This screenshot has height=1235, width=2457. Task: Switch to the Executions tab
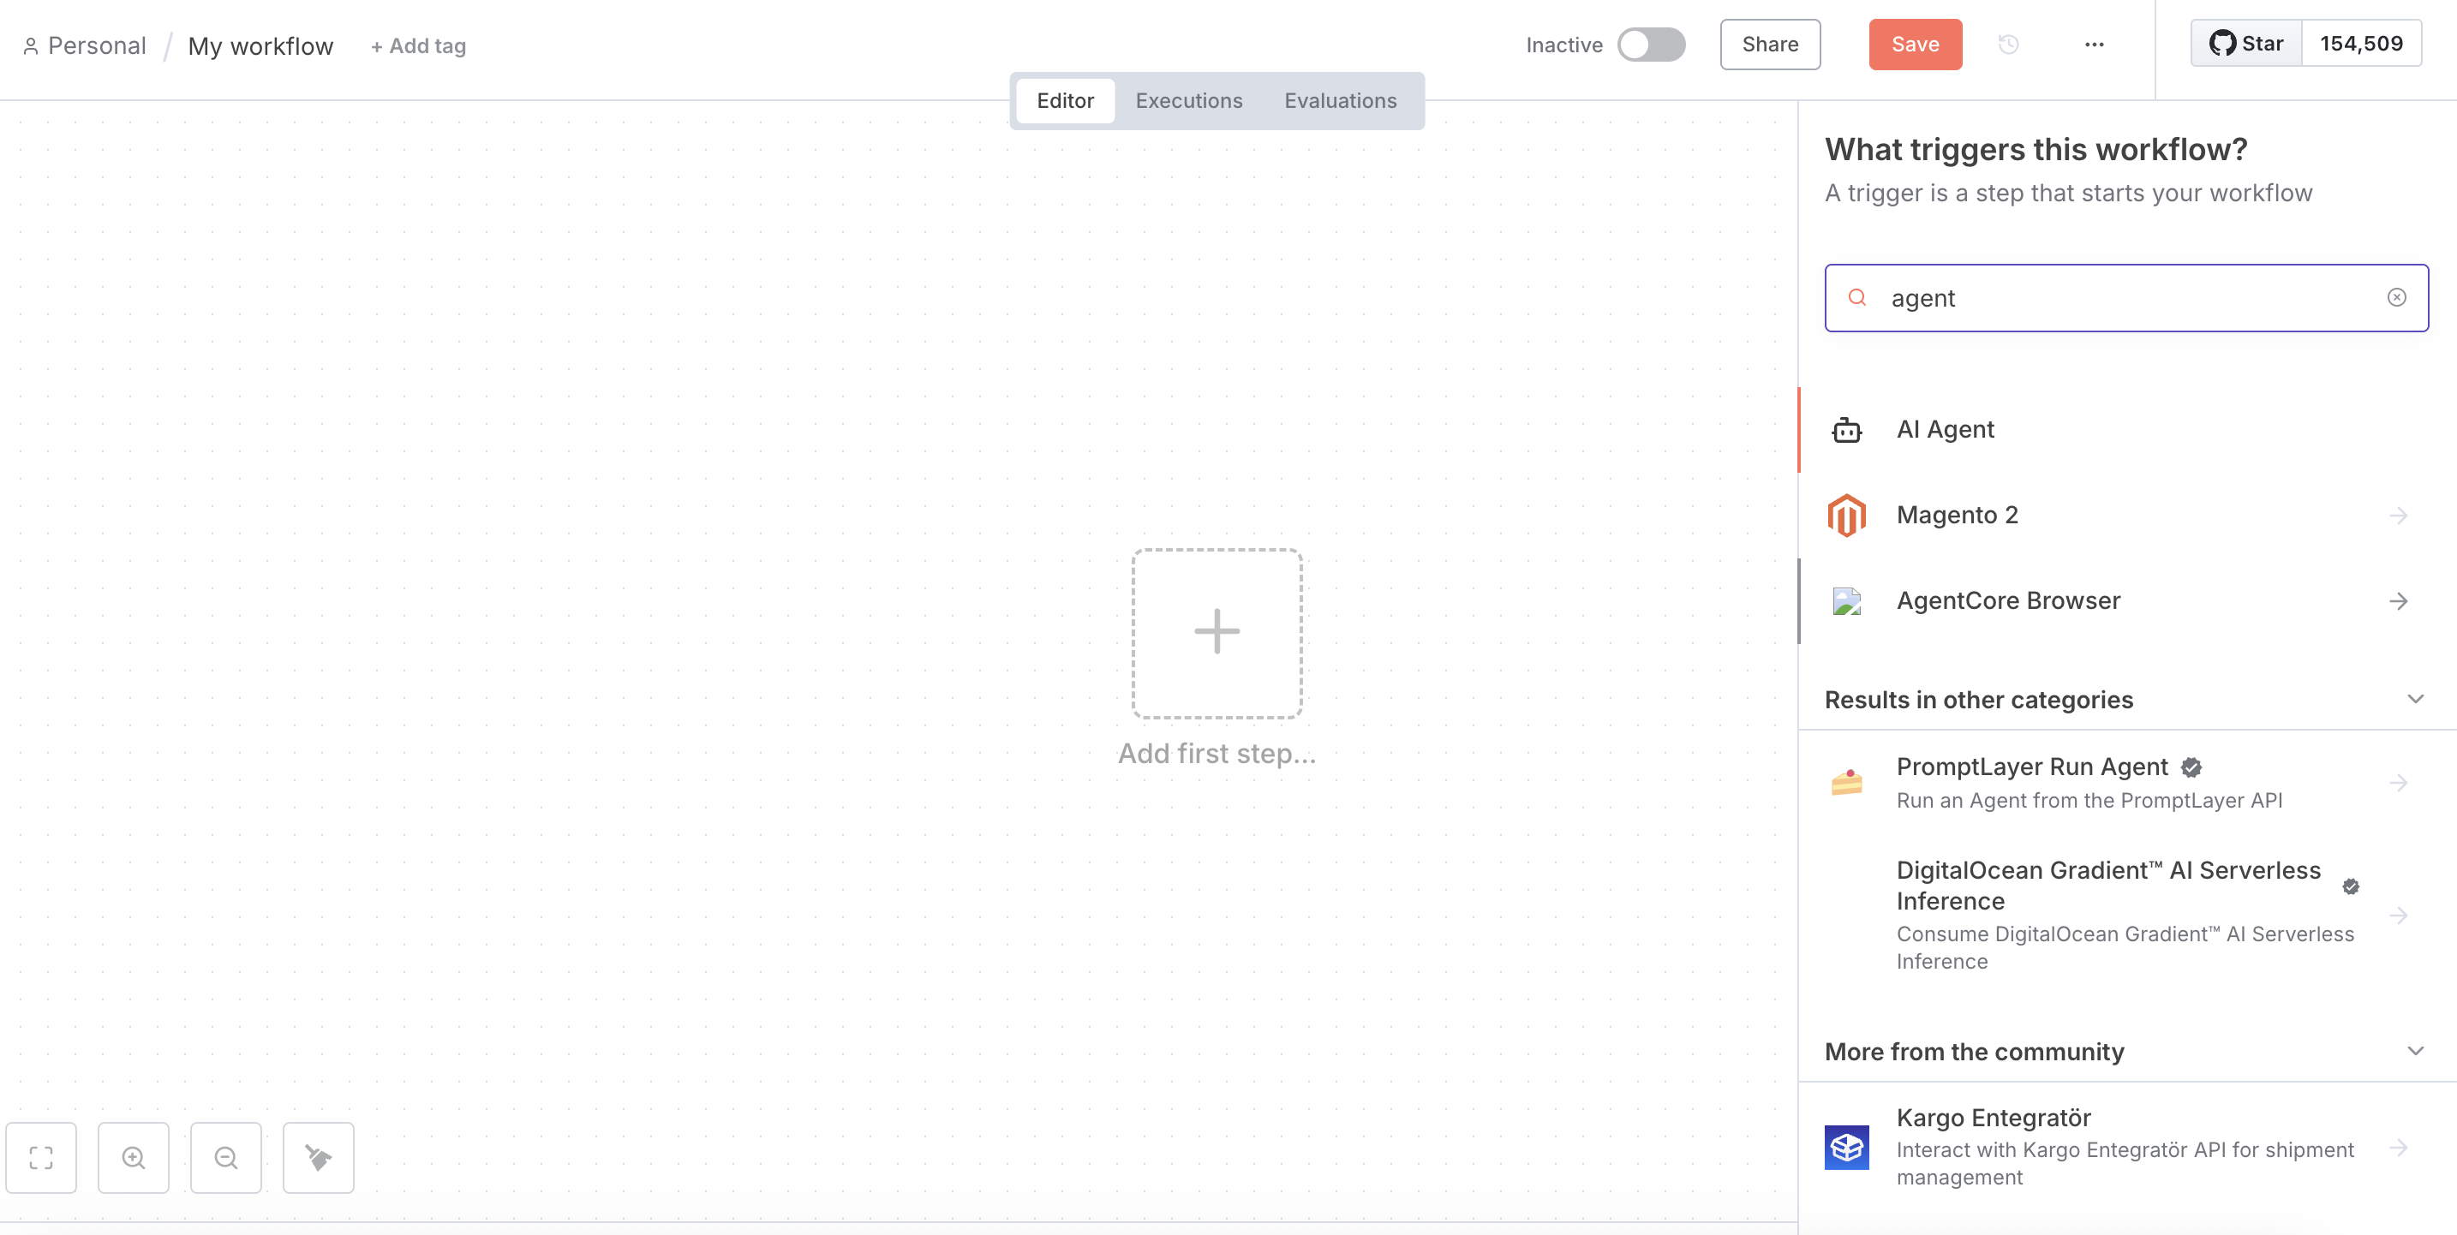point(1188,101)
